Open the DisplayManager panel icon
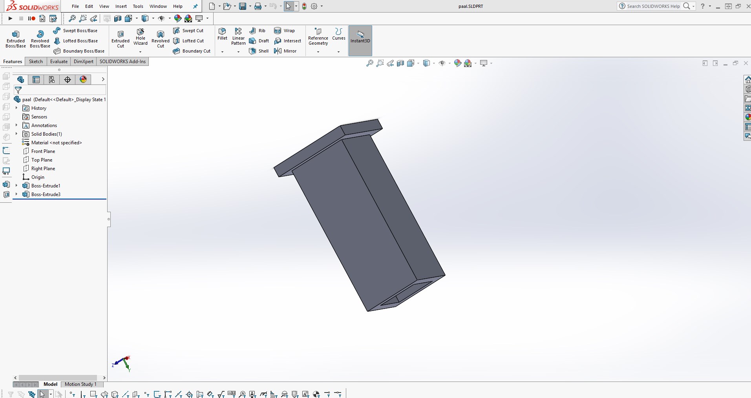This screenshot has width=751, height=398. 83,80
